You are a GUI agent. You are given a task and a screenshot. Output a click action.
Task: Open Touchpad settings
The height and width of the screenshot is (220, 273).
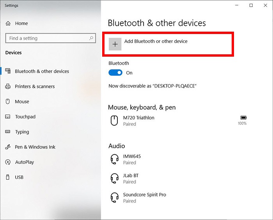click(x=50, y=116)
